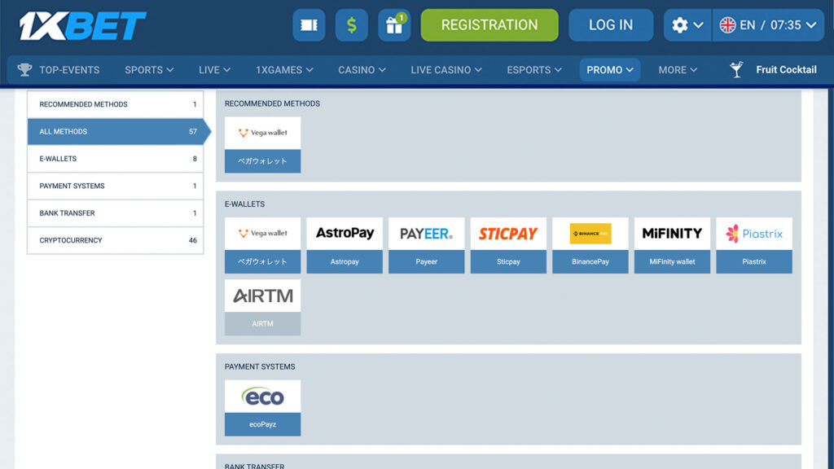
Task: Go to Top-Events in navigation bar
Action: [x=59, y=70]
